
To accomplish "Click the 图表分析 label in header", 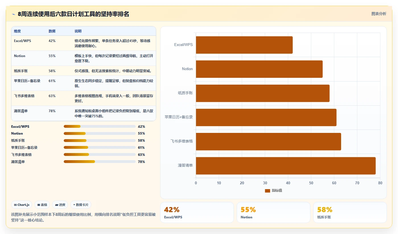I will pos(379,14).
